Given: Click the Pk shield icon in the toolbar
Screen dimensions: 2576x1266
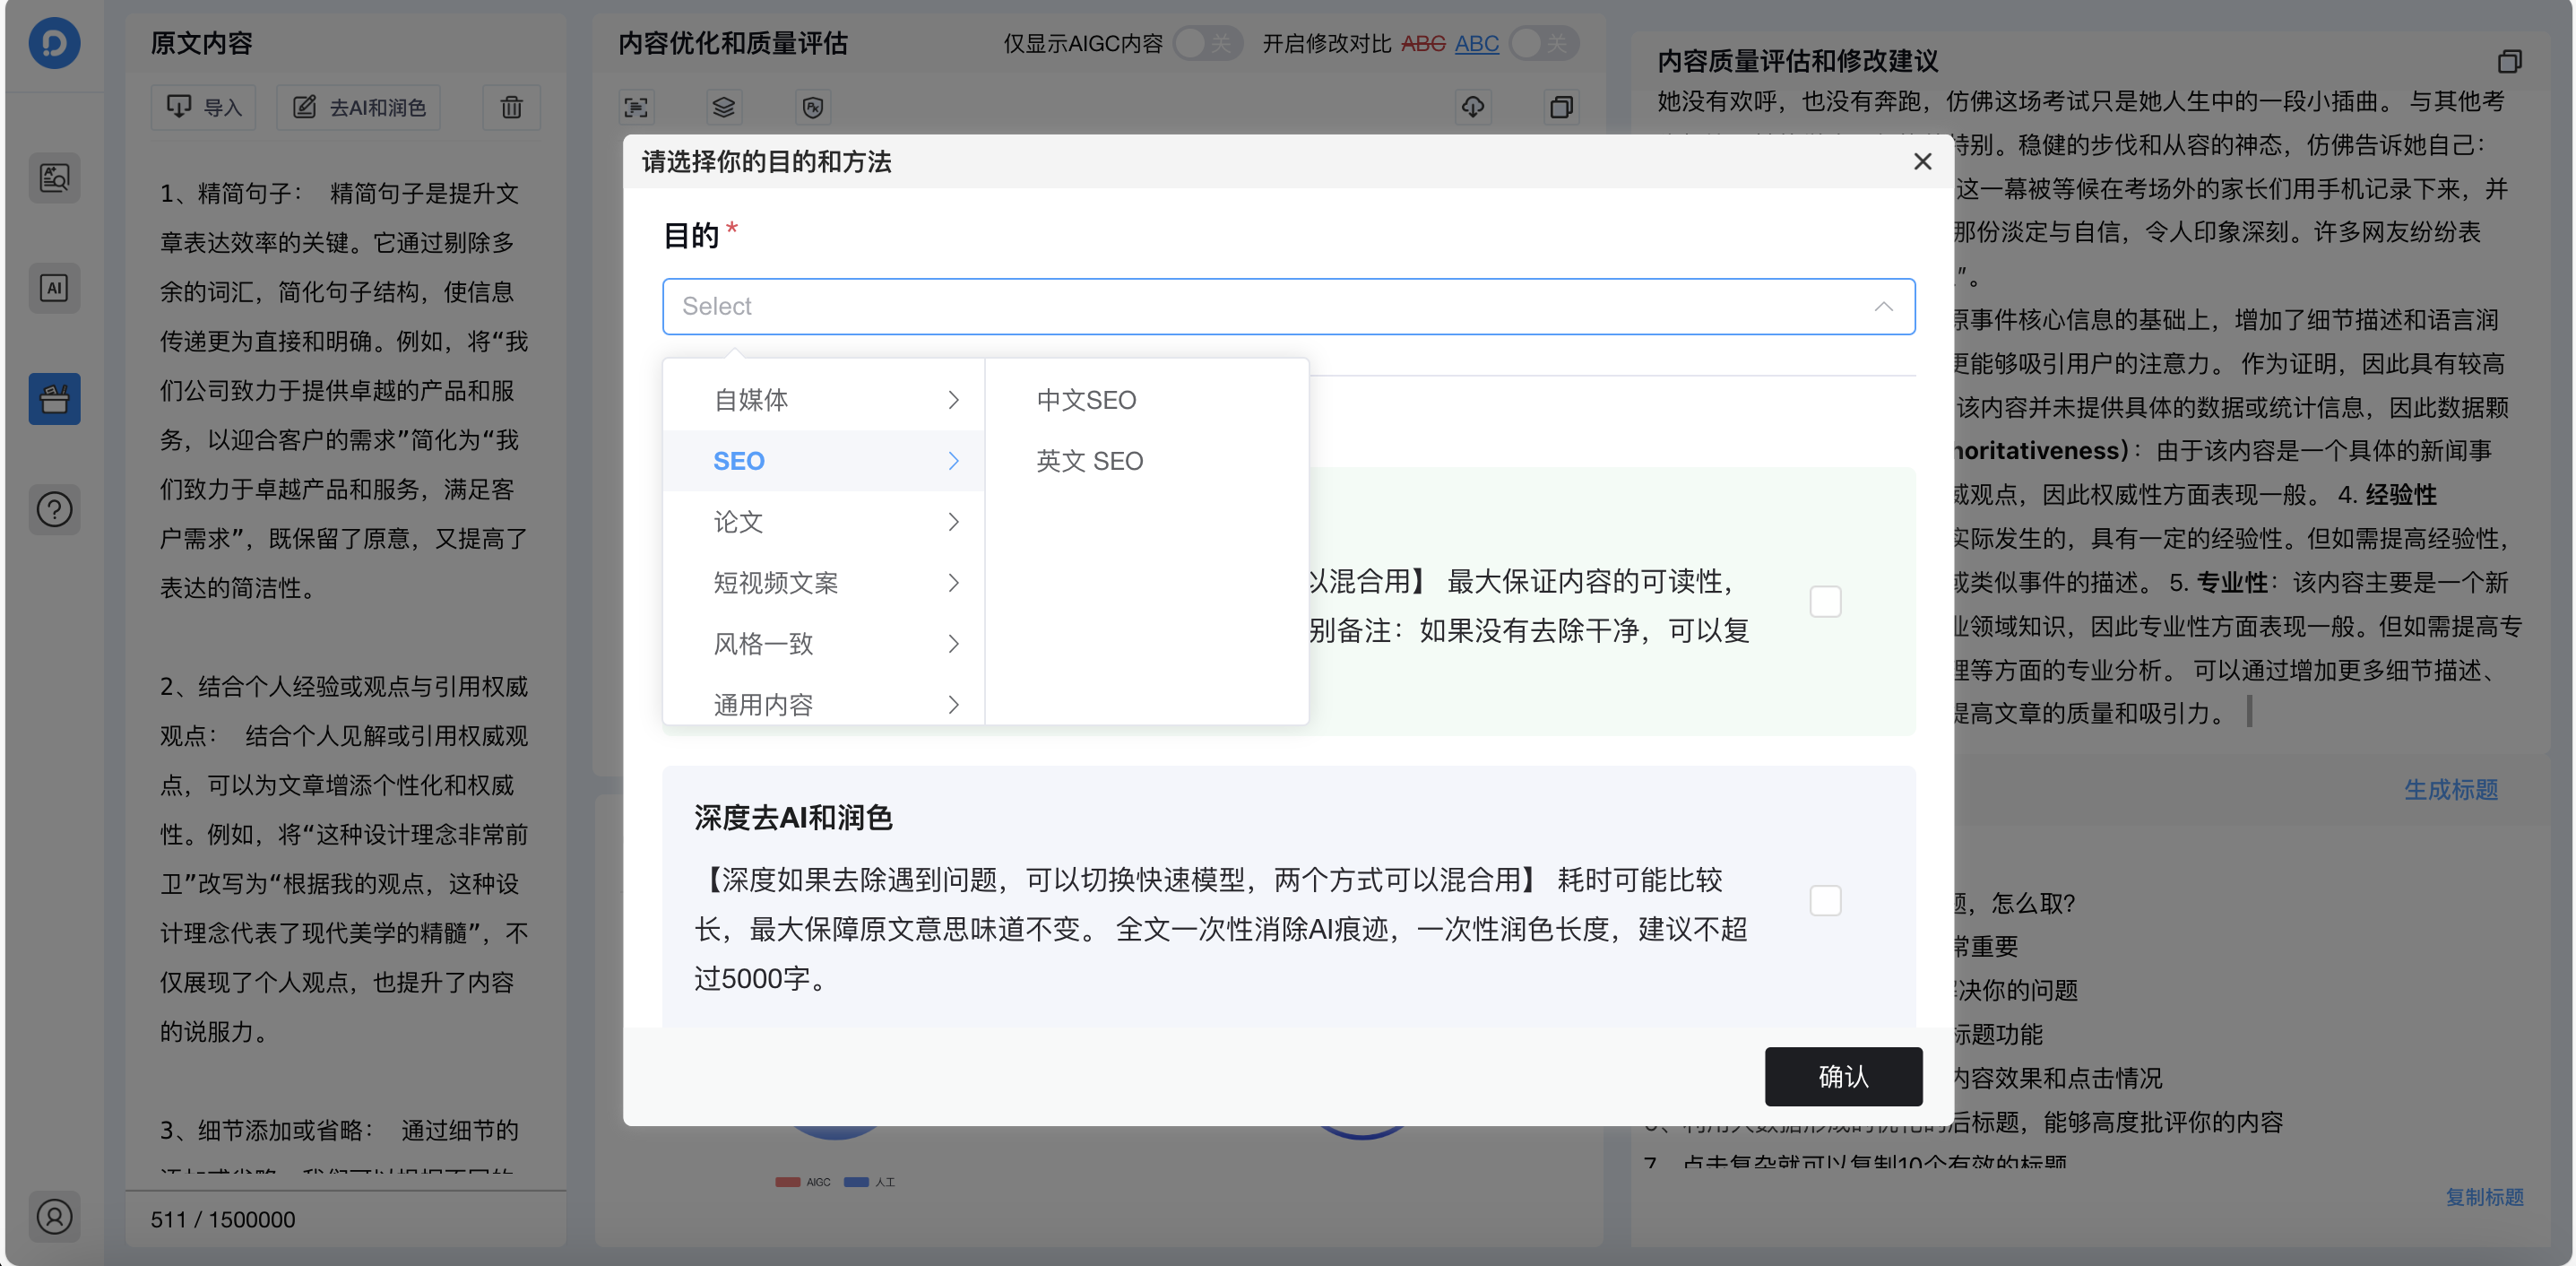Looking at the screenshot, I should tap(812, 107).
